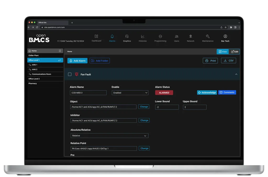This screenshot has height=177, width=268.
Task: Change the Inhibitor path
Action: [144, 120]
